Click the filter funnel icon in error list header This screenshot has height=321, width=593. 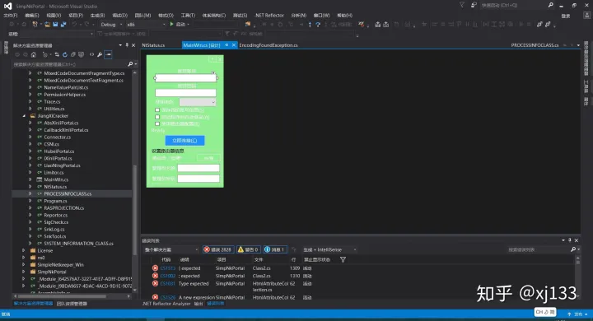[343, 260]
